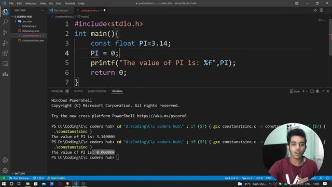Select the constanstsinc.c editor tab

pos(91,10)
